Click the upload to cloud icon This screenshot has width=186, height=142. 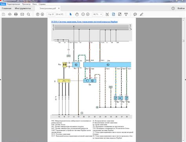[x=10, y=14]
